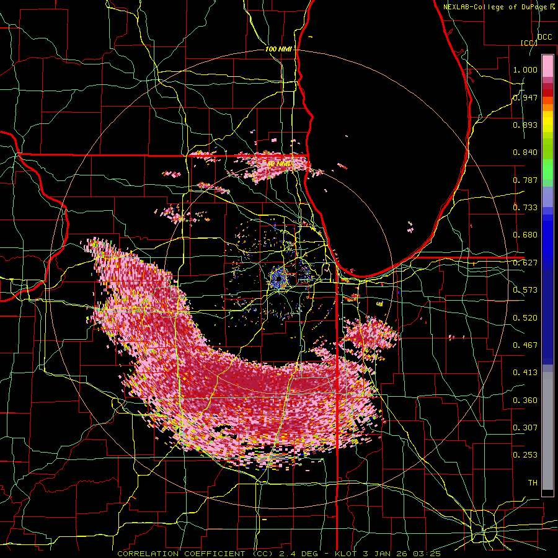Select the 1.000 scale value

click(x=525, y=69)
